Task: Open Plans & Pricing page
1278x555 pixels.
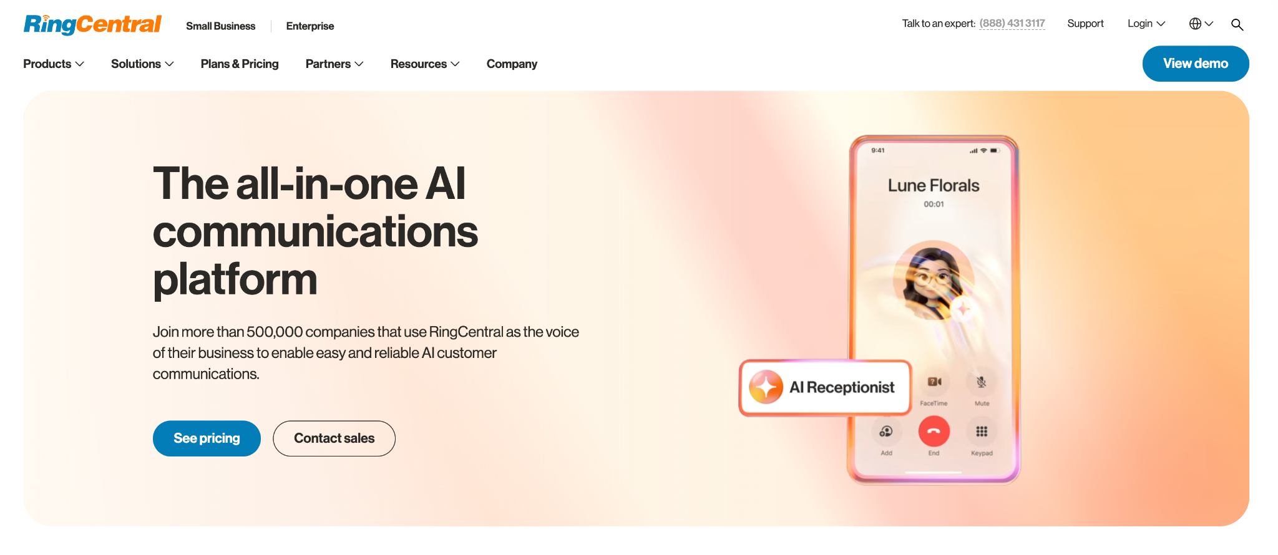Action: pos(240,64)
